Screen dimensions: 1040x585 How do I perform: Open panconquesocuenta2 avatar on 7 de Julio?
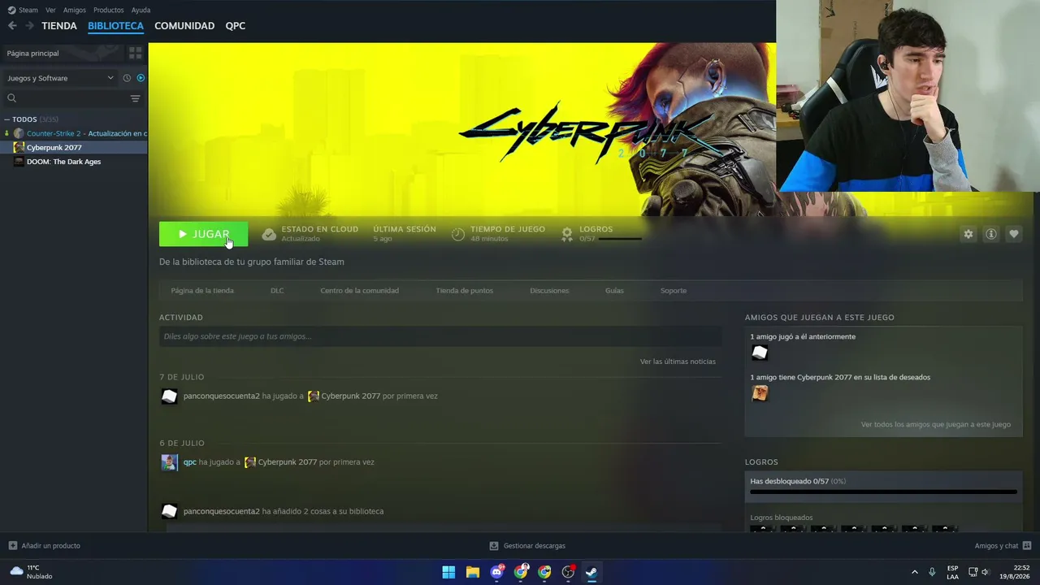[169, 396]
